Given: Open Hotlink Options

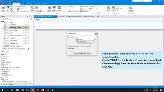Looking at the screenshot, I should click(x=74, y=11).
